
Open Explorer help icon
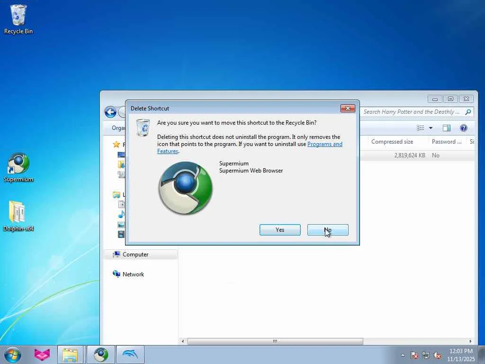tap(463, 128)
